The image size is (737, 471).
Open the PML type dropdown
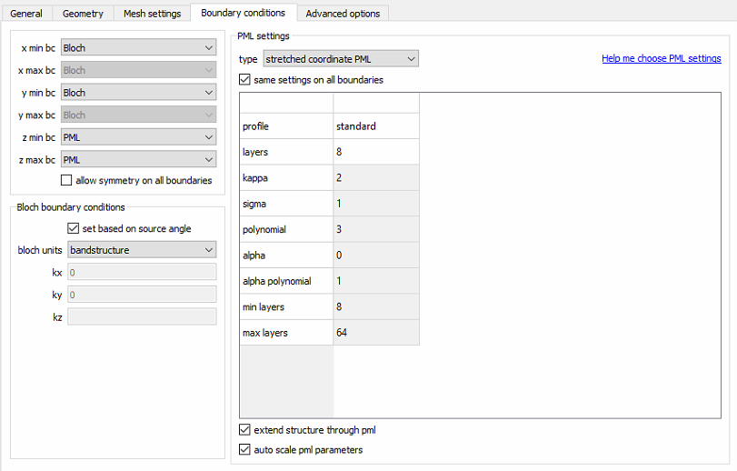pos(340,59)
